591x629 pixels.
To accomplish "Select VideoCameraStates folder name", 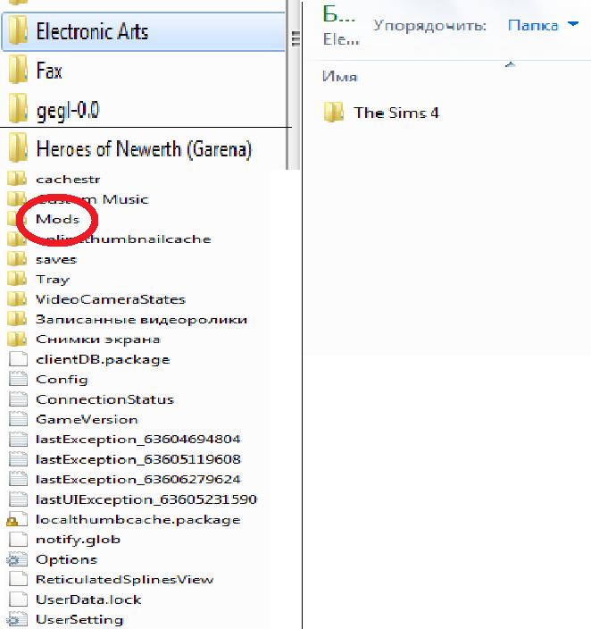I will point(111,299).
